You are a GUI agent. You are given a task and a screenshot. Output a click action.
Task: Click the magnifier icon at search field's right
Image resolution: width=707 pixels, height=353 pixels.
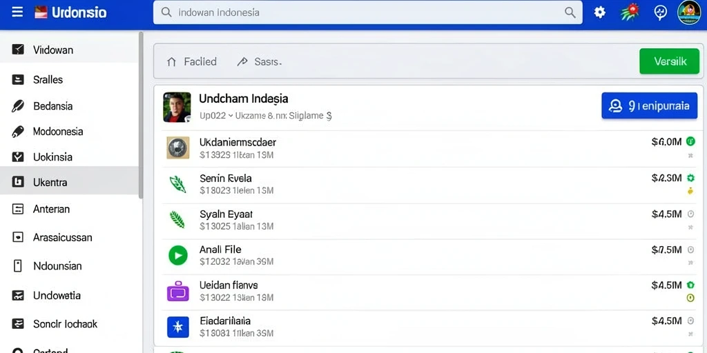570,12
